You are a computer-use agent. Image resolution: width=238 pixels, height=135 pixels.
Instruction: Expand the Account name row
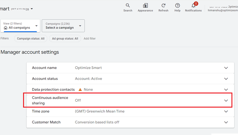coord(226,68)
